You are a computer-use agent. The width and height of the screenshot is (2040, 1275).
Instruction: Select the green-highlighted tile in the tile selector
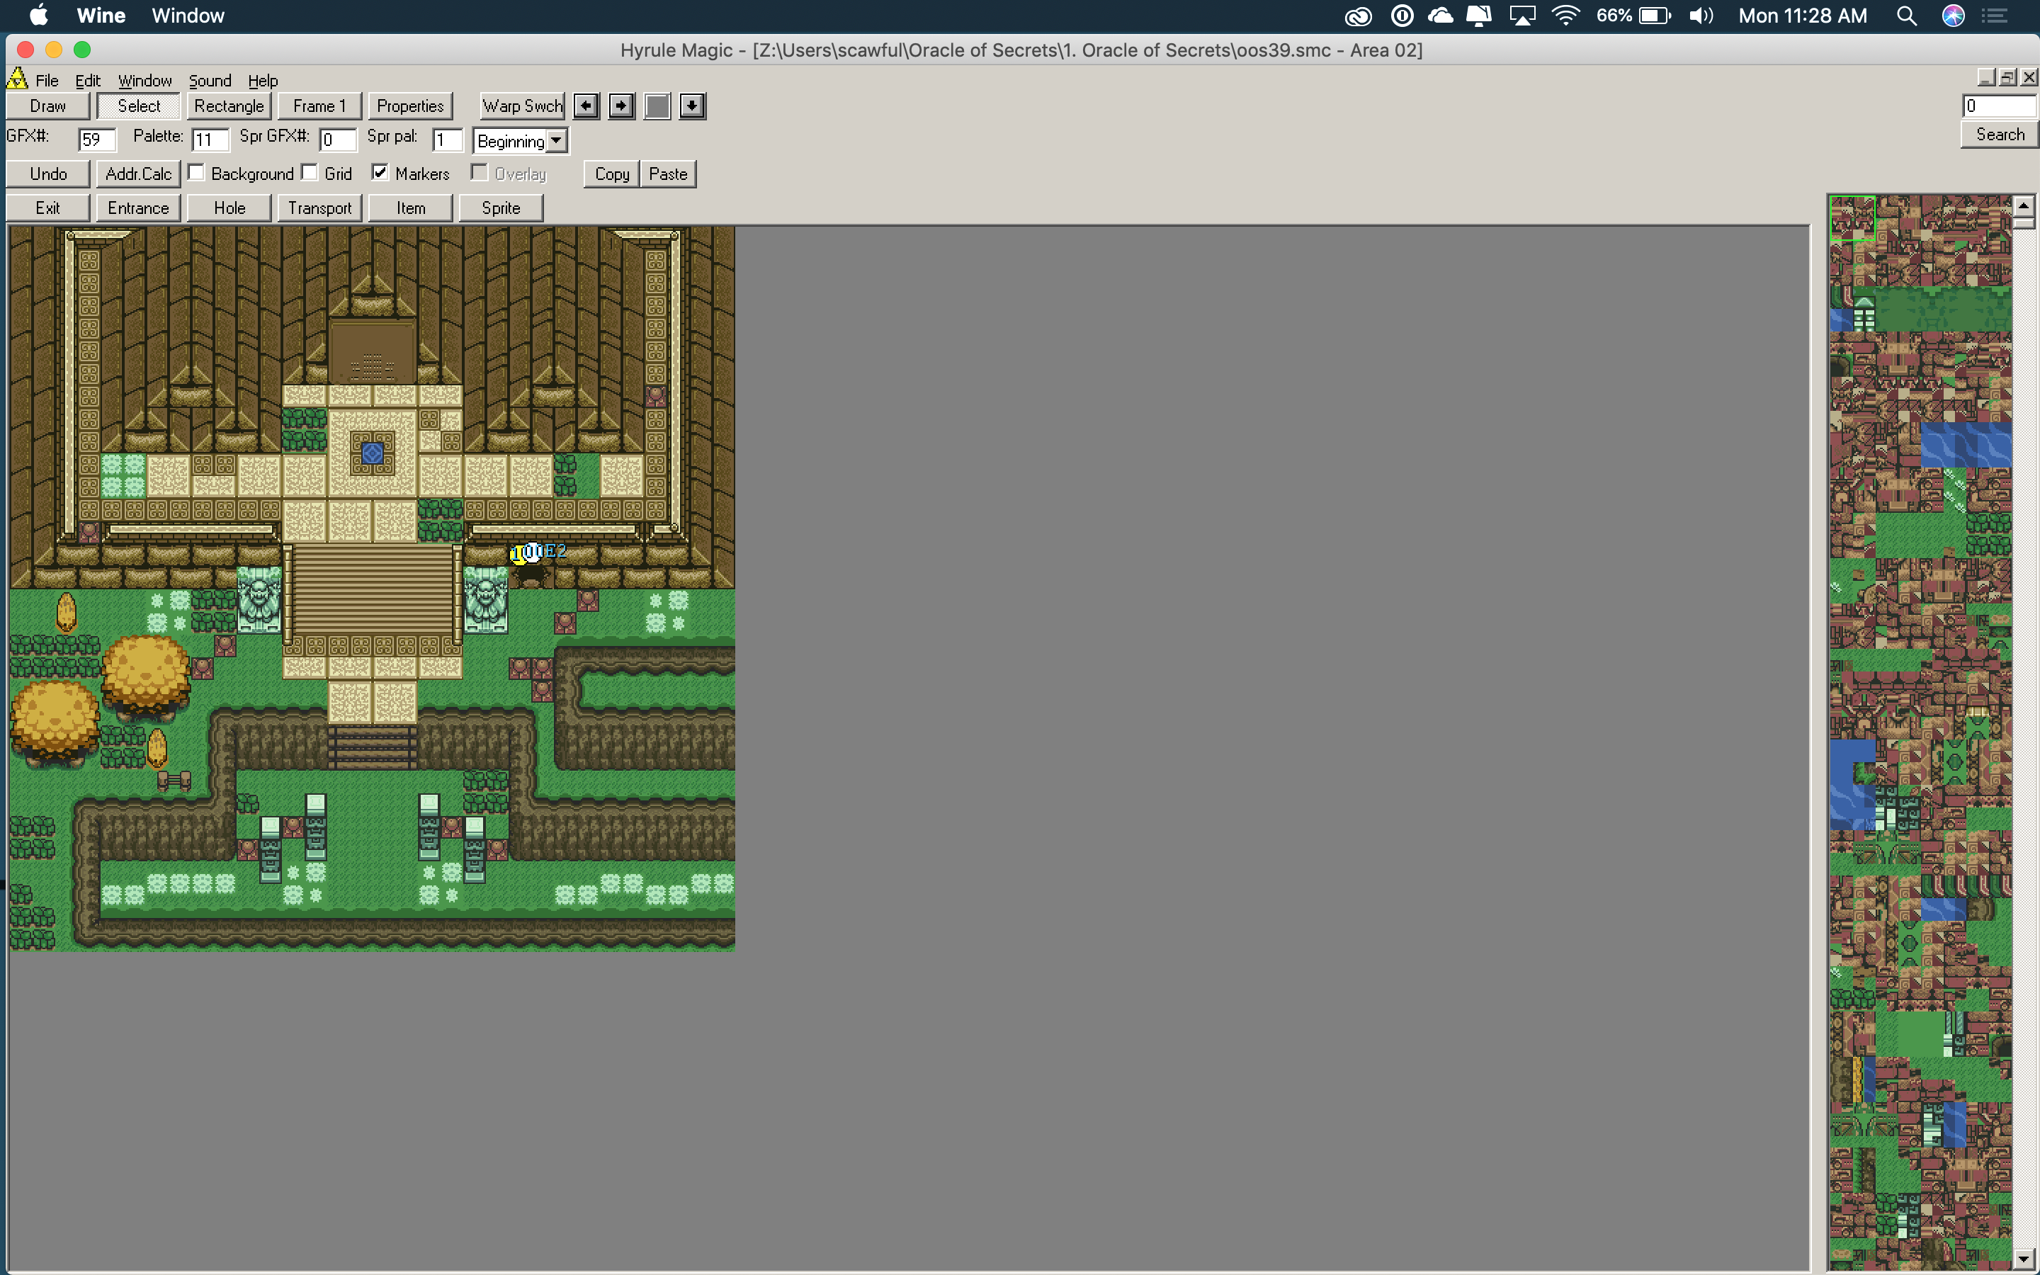[1852, 217]
